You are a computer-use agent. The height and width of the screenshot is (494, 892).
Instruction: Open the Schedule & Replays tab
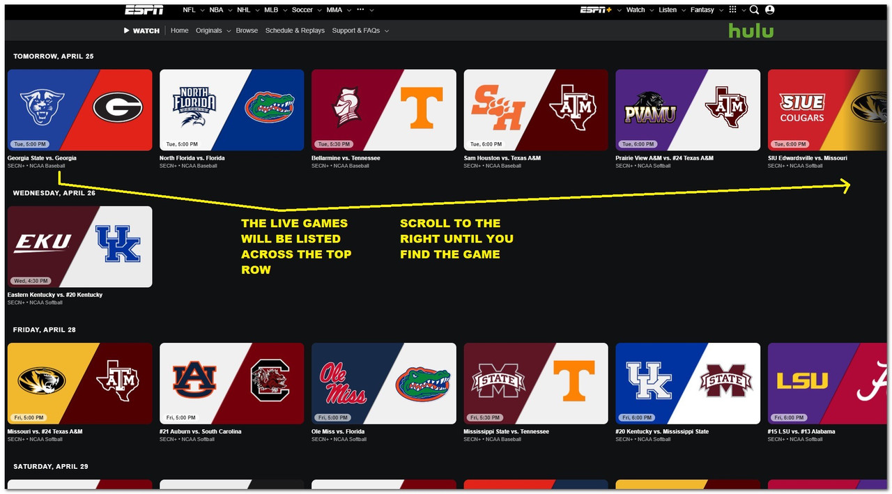295,31
